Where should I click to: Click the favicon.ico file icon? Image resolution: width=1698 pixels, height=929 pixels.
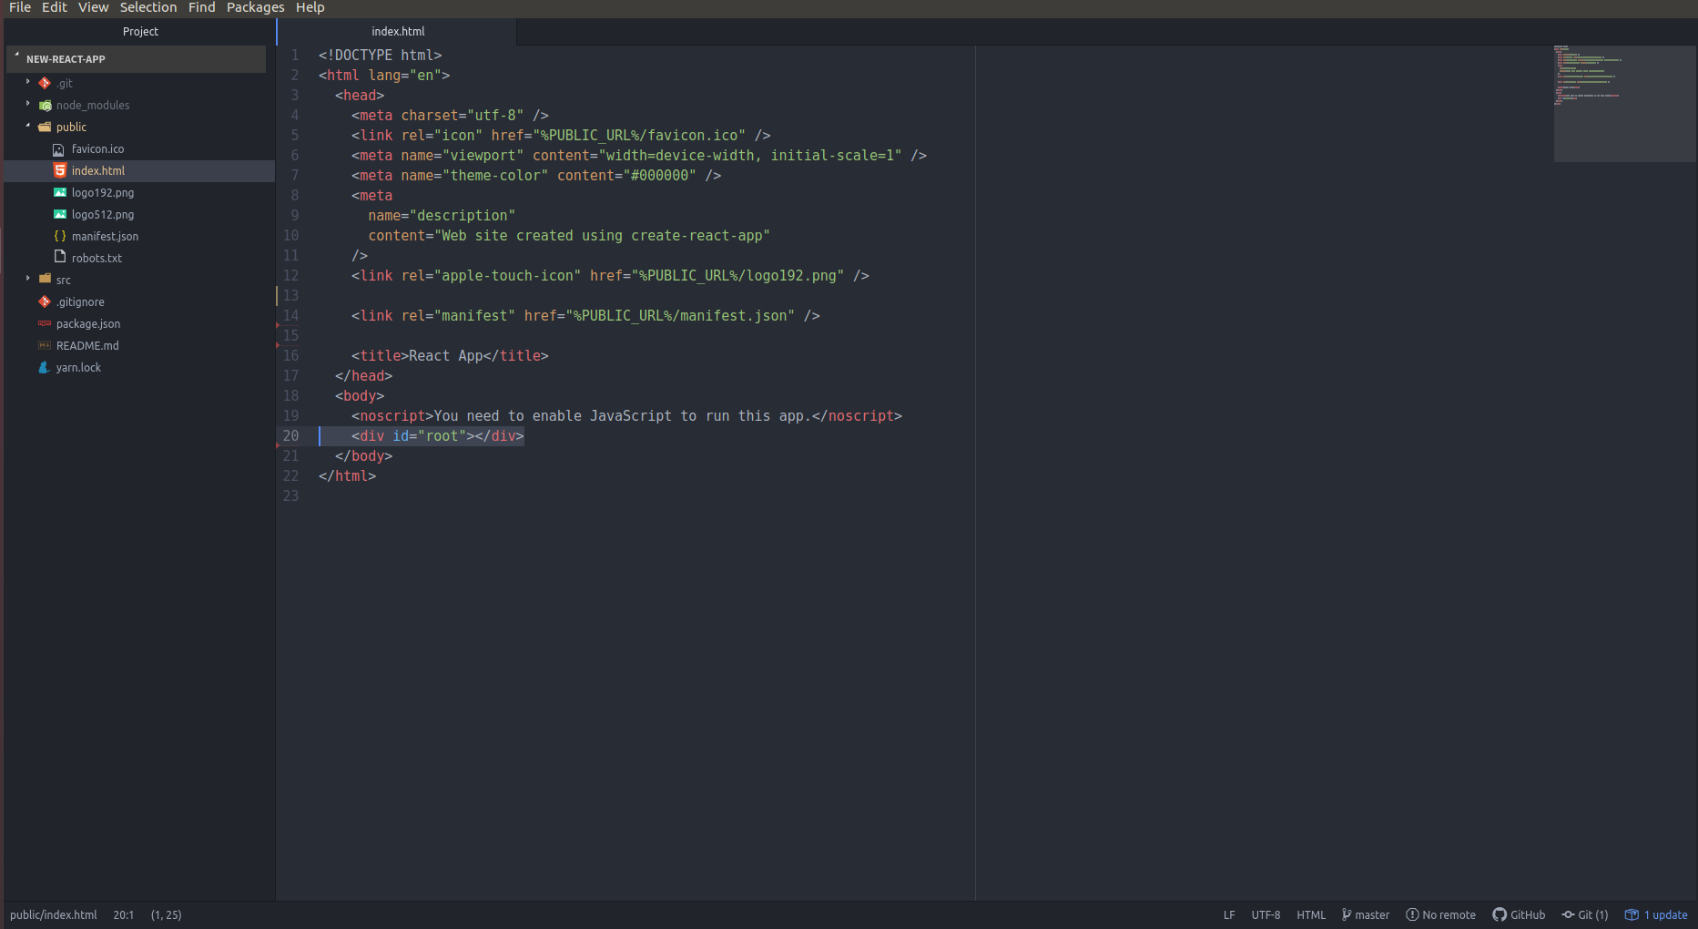pos(59,148)
